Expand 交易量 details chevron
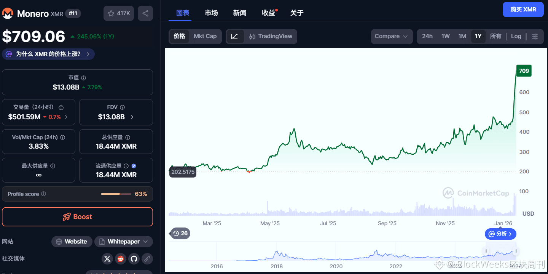 tap(66, 117)
